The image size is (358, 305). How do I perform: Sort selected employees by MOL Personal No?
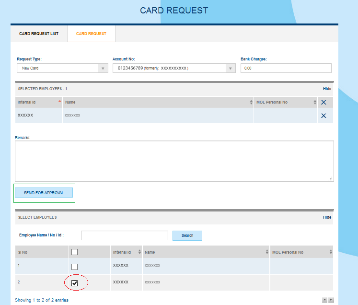pos(286,102)
